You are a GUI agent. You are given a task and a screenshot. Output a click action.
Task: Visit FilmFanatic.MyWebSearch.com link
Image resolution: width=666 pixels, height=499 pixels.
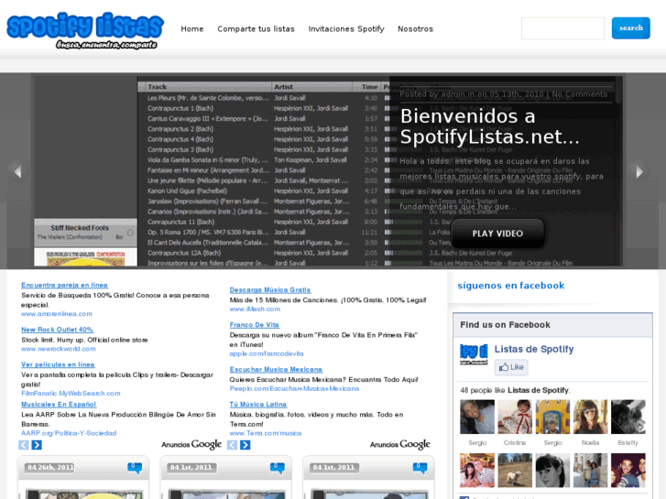pyautogui.click(x=71, y=394)
